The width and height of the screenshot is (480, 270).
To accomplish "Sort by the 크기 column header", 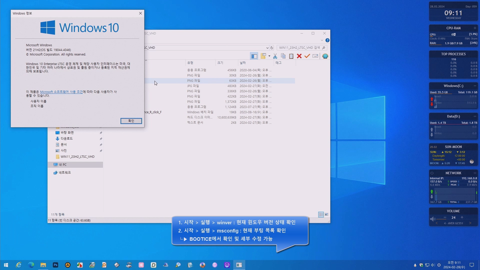I will (x=226, y=63).
